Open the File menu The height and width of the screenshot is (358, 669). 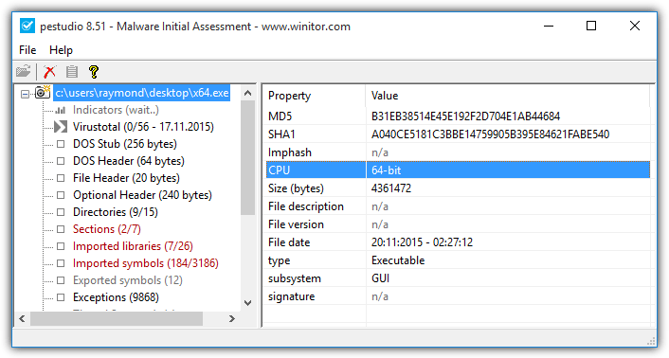(27, 50)
